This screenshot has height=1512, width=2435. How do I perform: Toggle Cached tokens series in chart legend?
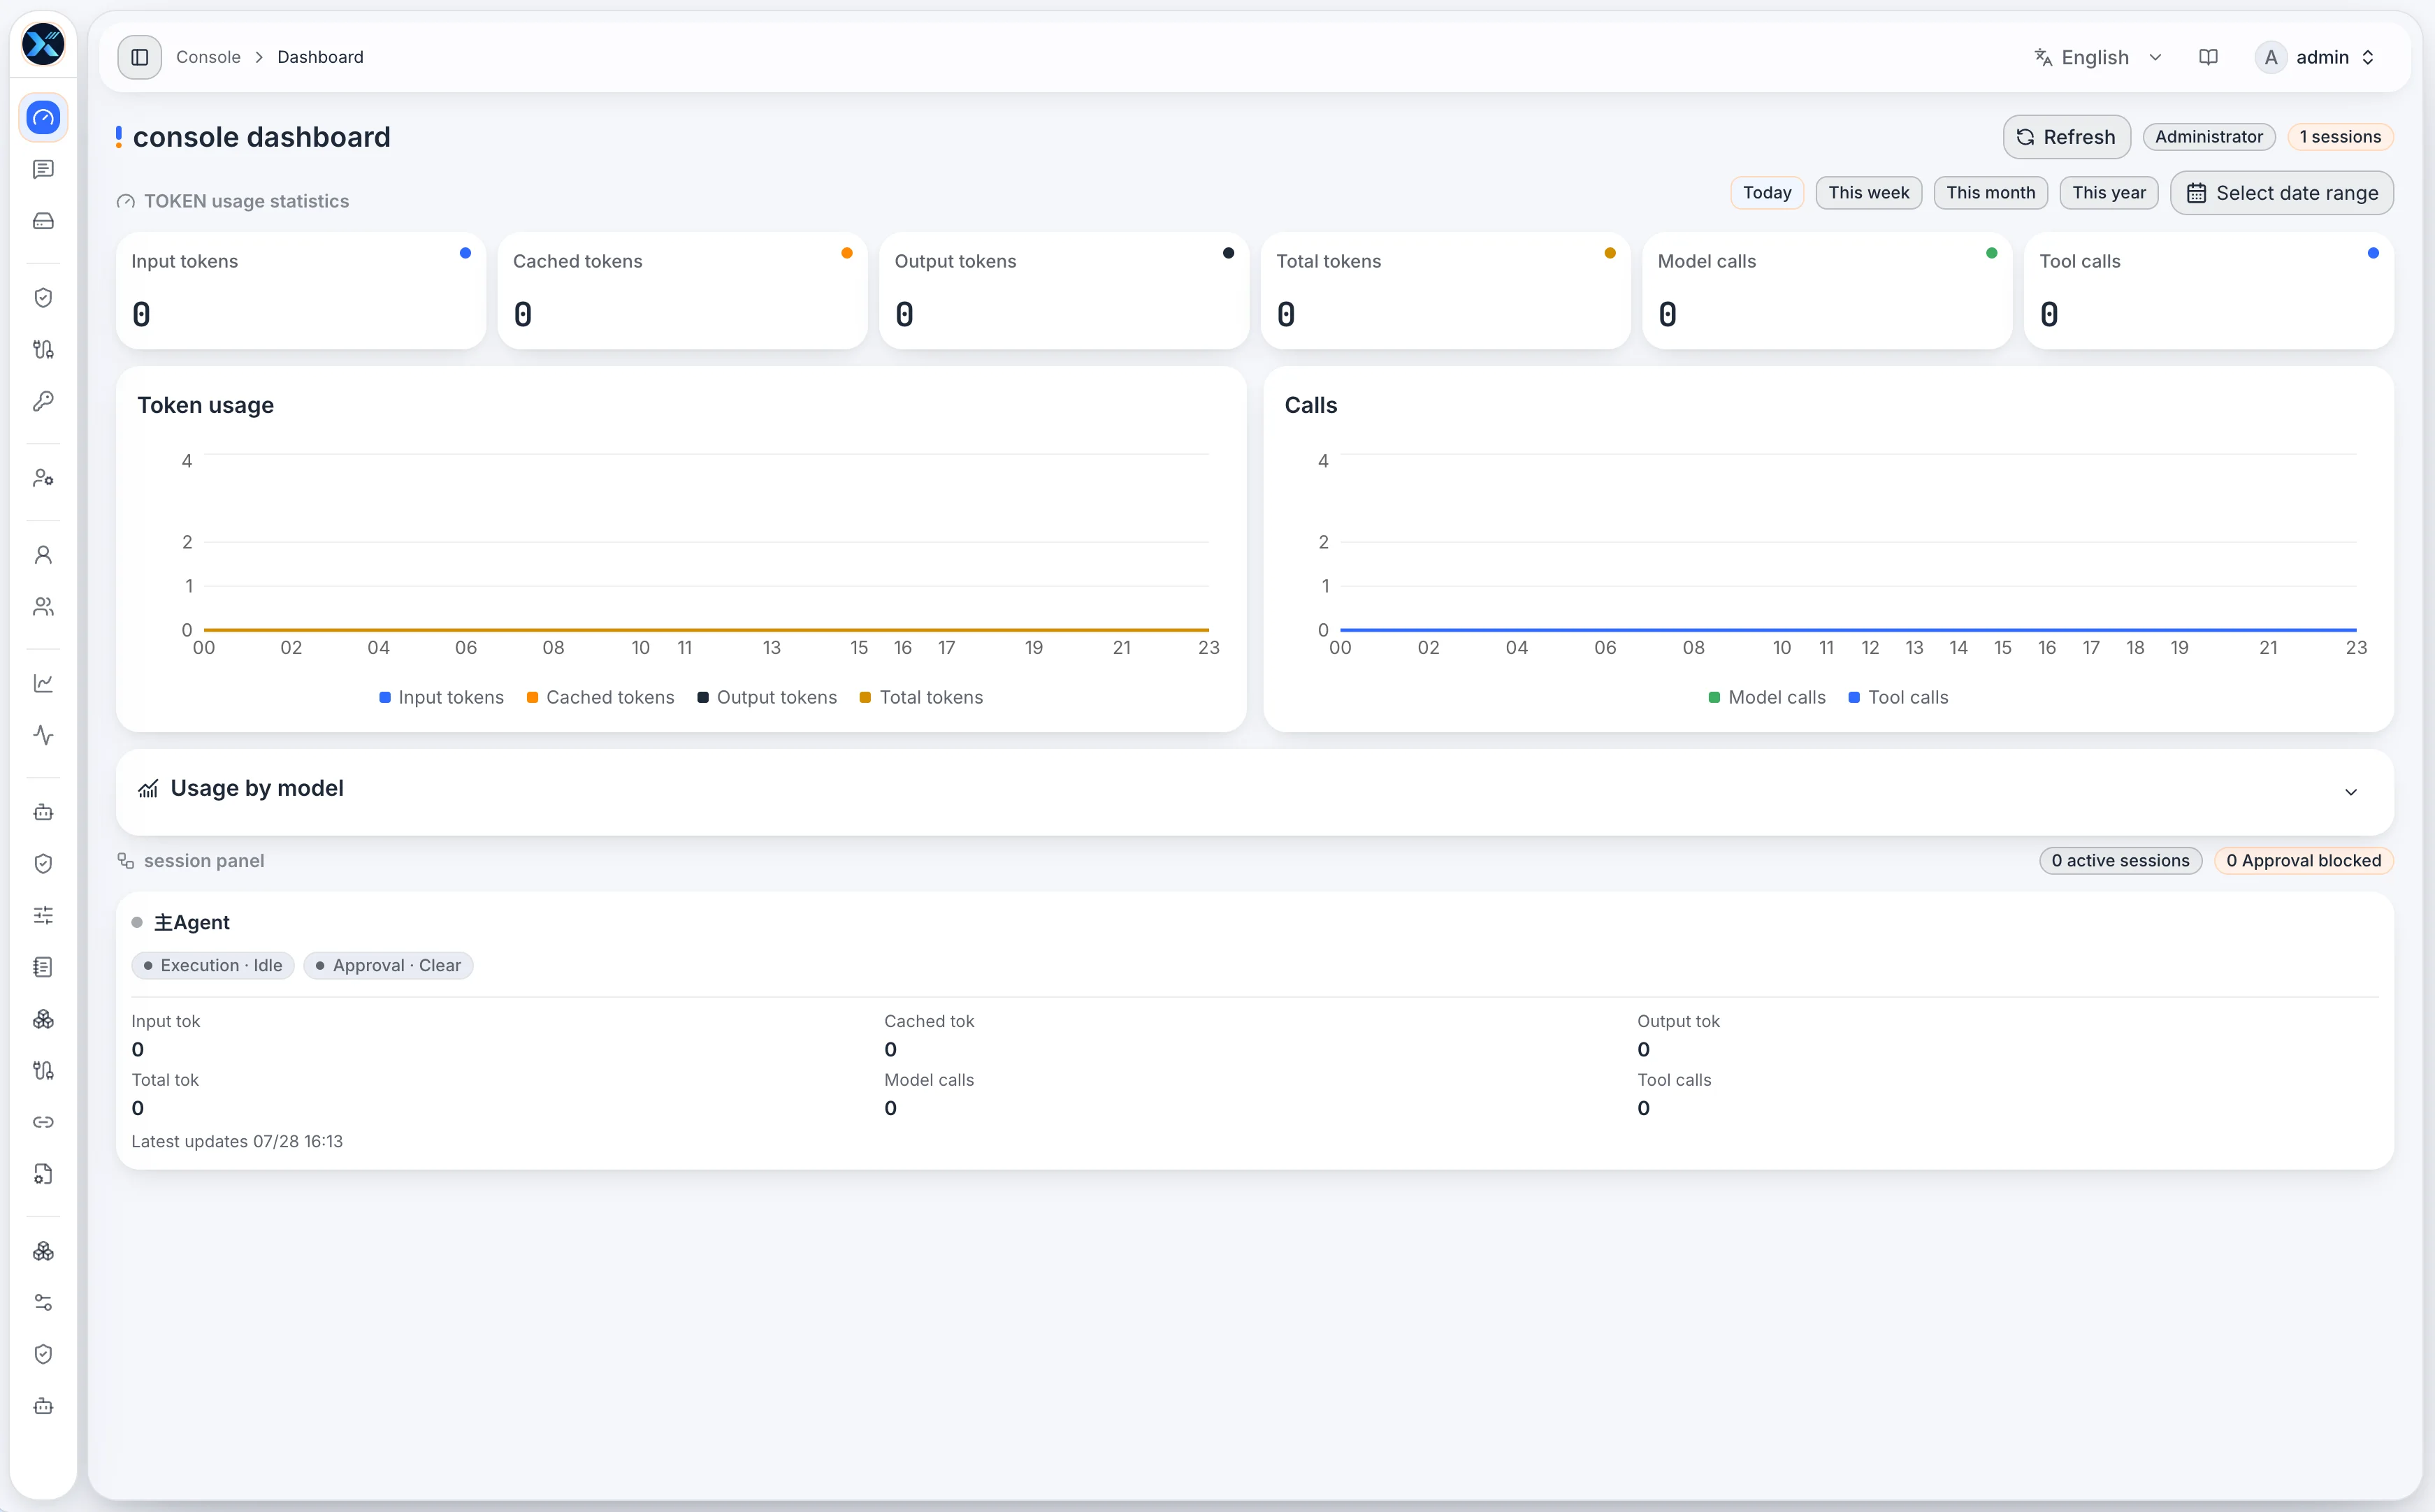(600, 697)
